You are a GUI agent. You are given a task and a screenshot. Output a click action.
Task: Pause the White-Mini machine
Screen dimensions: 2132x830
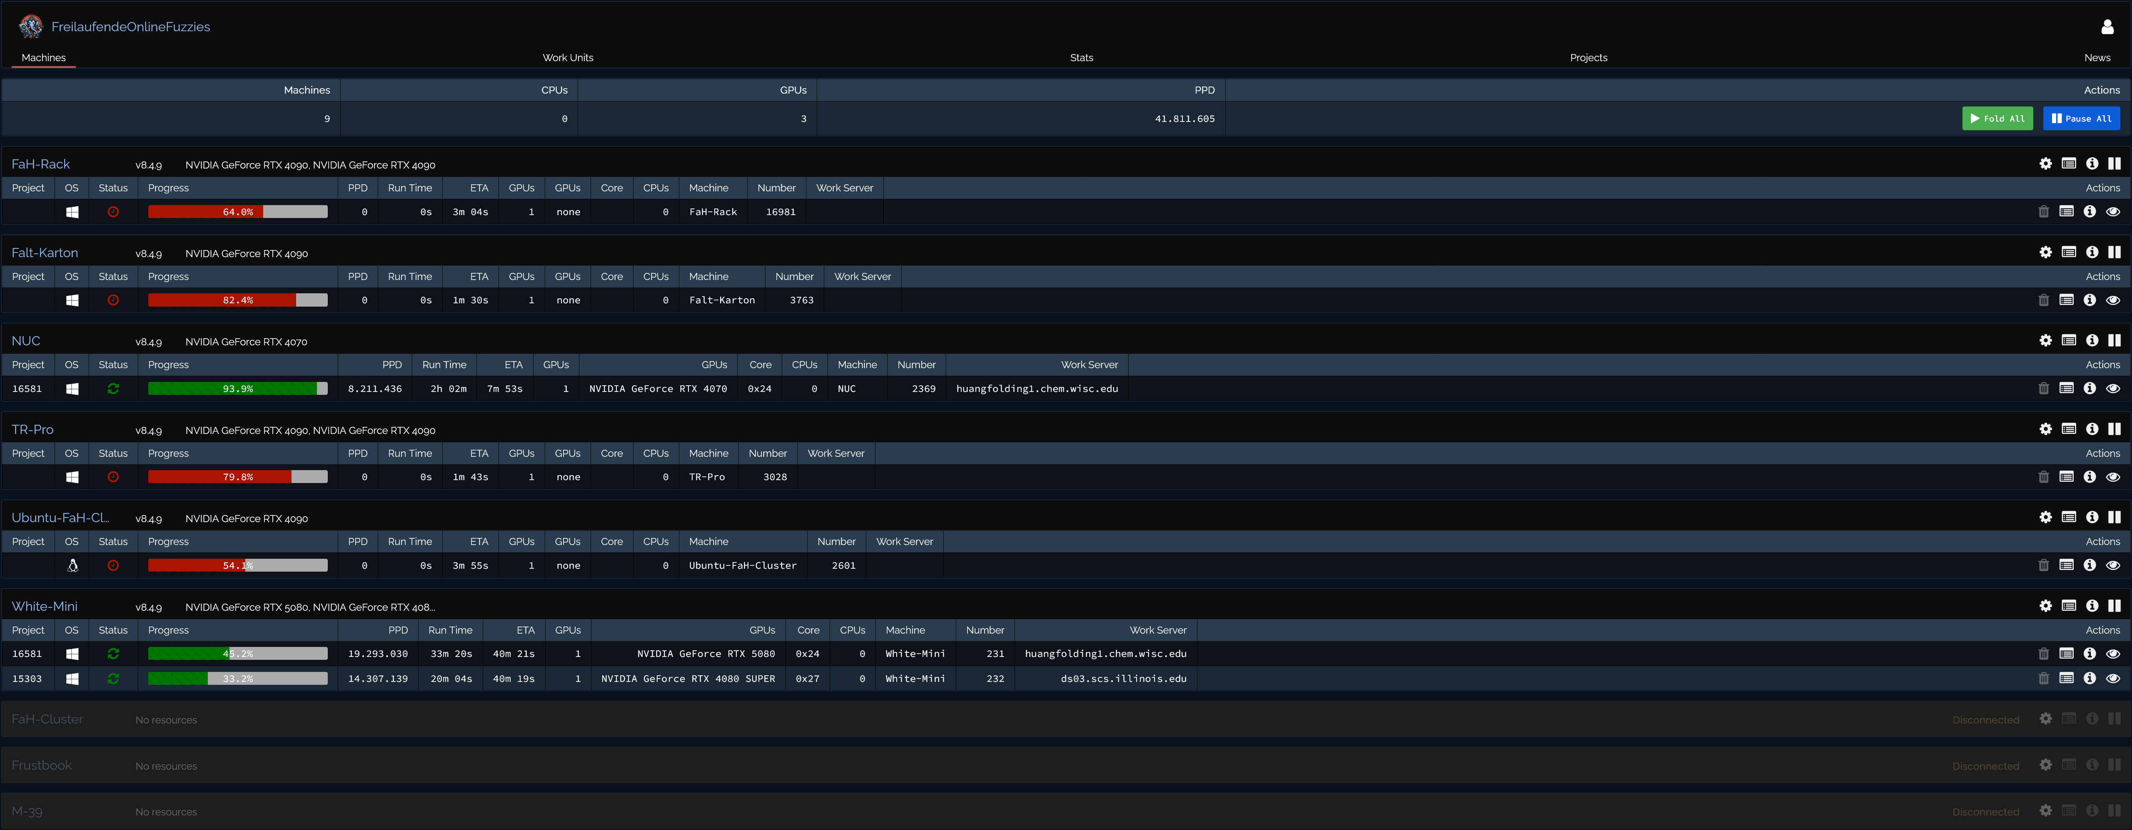pos(2114,606)
